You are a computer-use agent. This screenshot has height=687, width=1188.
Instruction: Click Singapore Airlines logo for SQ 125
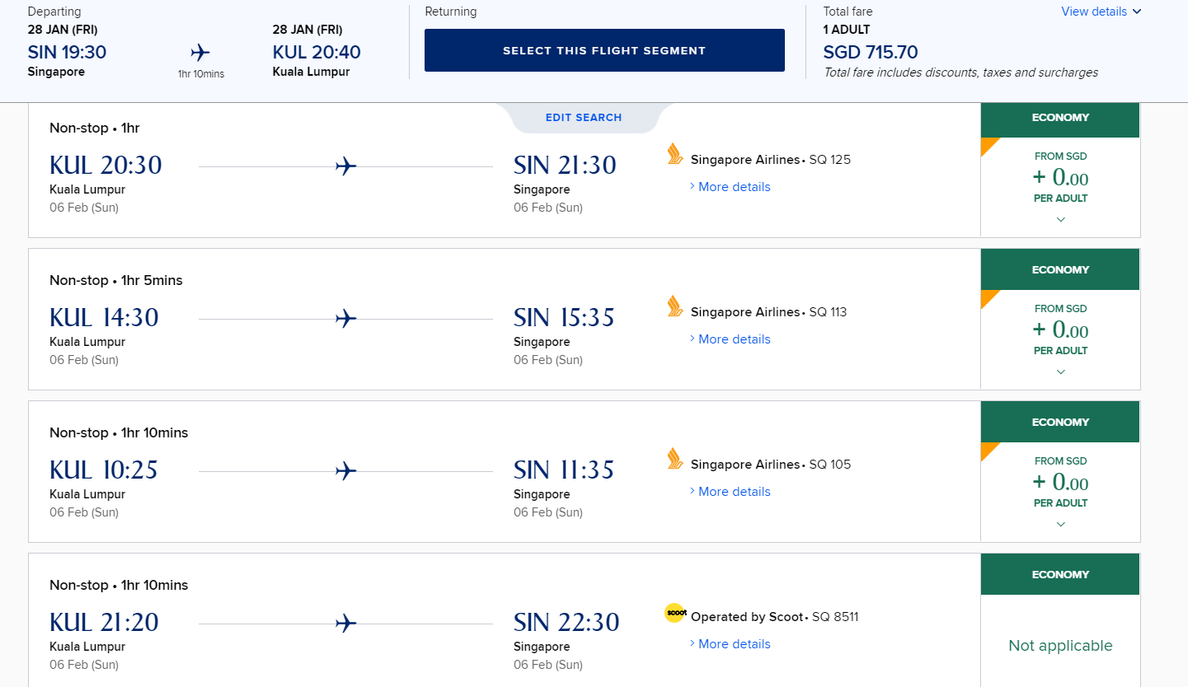point(675,154)
